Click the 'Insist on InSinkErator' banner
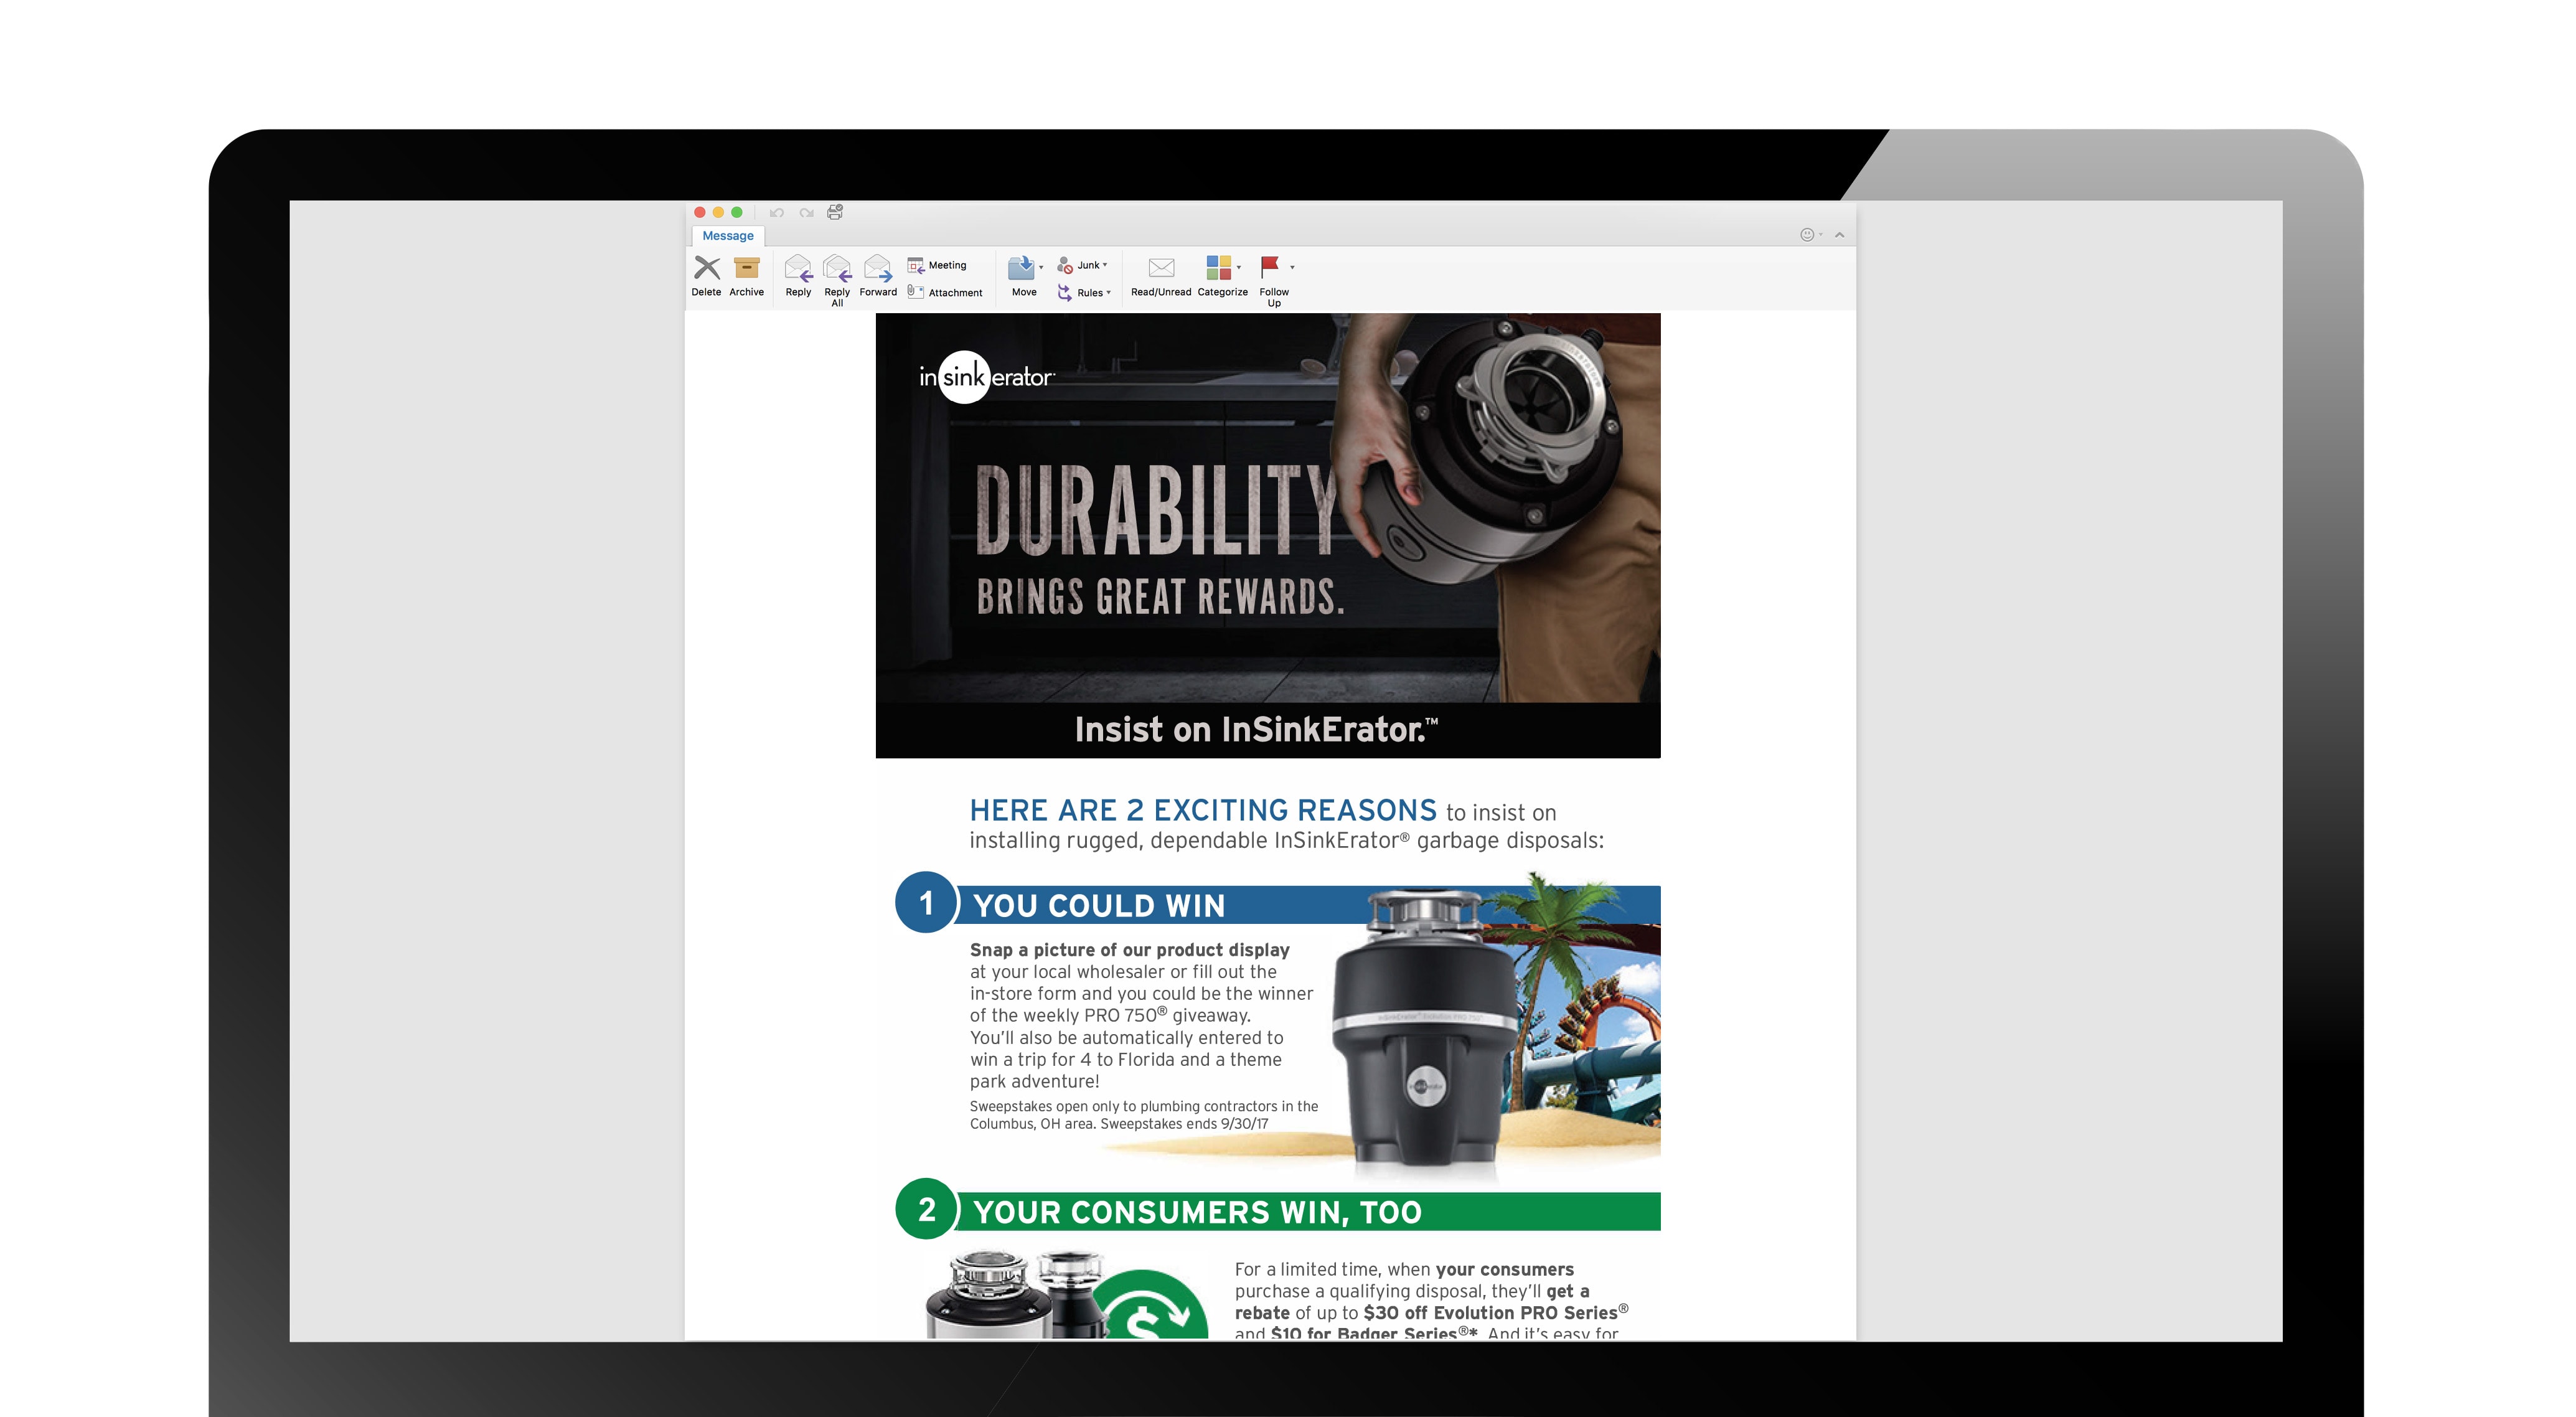The width and height of the screenshot is (2576, 1417). coord(1268,730)
